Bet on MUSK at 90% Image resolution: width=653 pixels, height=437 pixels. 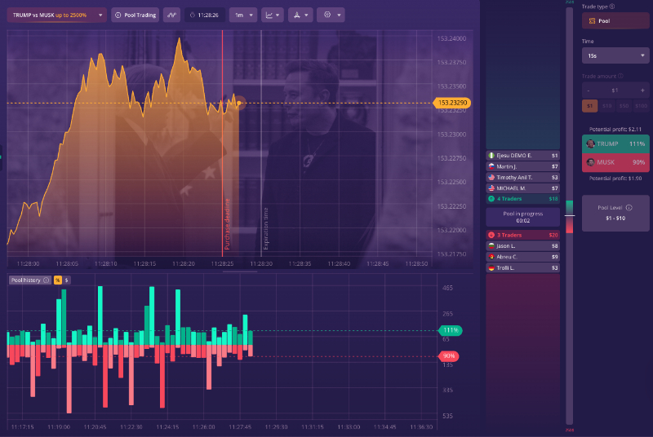point(615,162)
